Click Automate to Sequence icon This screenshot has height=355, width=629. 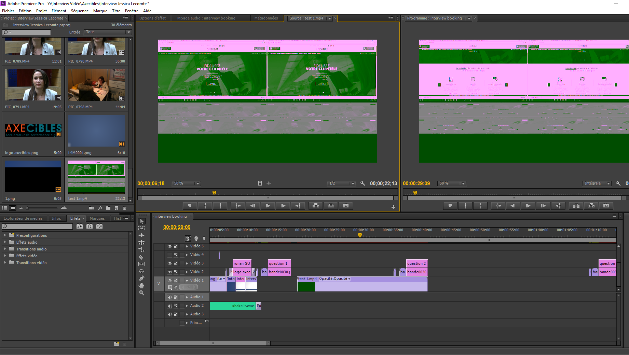(x=92, y=208)
